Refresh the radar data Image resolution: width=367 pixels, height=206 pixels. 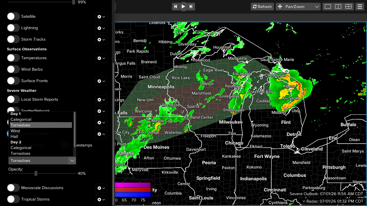(262, 7)
